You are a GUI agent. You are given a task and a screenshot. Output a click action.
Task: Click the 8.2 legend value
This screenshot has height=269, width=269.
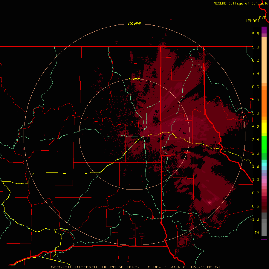(256, 60)
